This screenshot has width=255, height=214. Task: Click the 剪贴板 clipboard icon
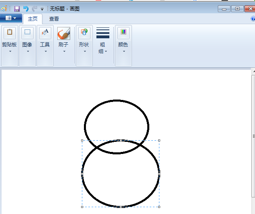pyautogui.click(x=10, y=32)
